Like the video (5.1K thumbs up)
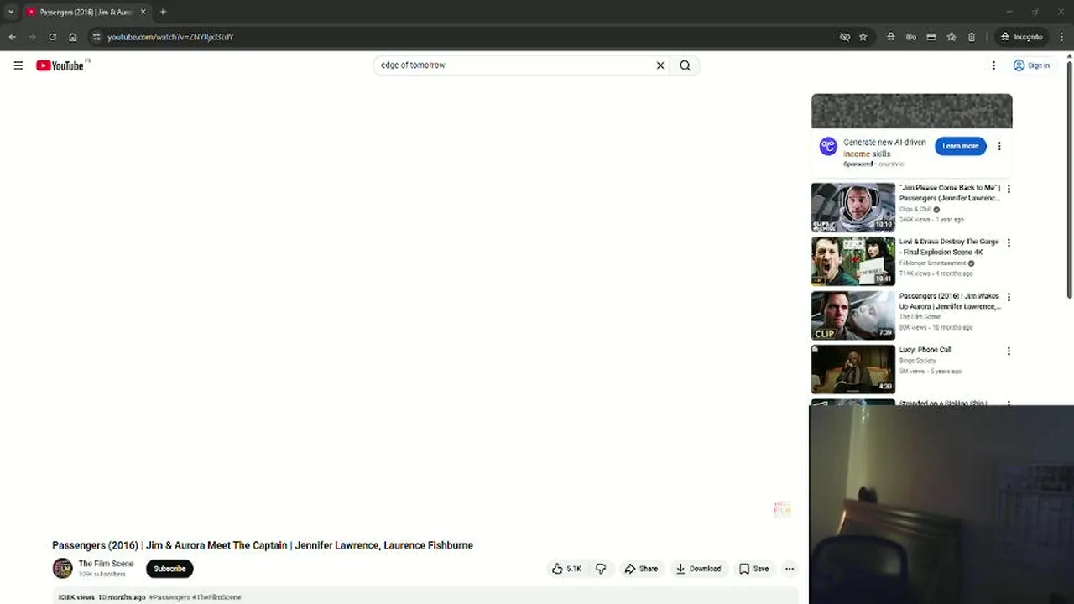1074x604 pixels. coord(566,569)
